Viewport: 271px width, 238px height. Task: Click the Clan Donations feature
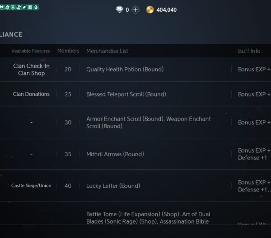31,94
